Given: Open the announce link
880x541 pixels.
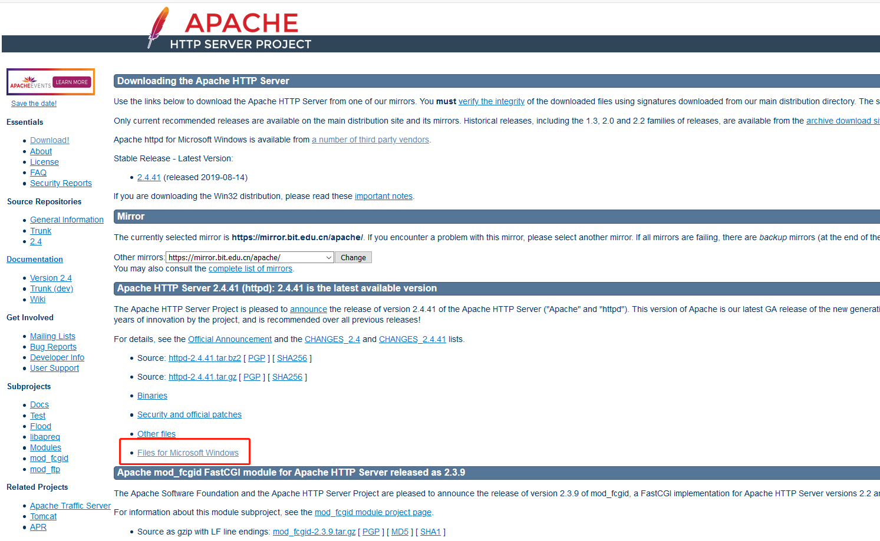Looking at the screenshot, I should pyautogui.click(x=308, y=309).
